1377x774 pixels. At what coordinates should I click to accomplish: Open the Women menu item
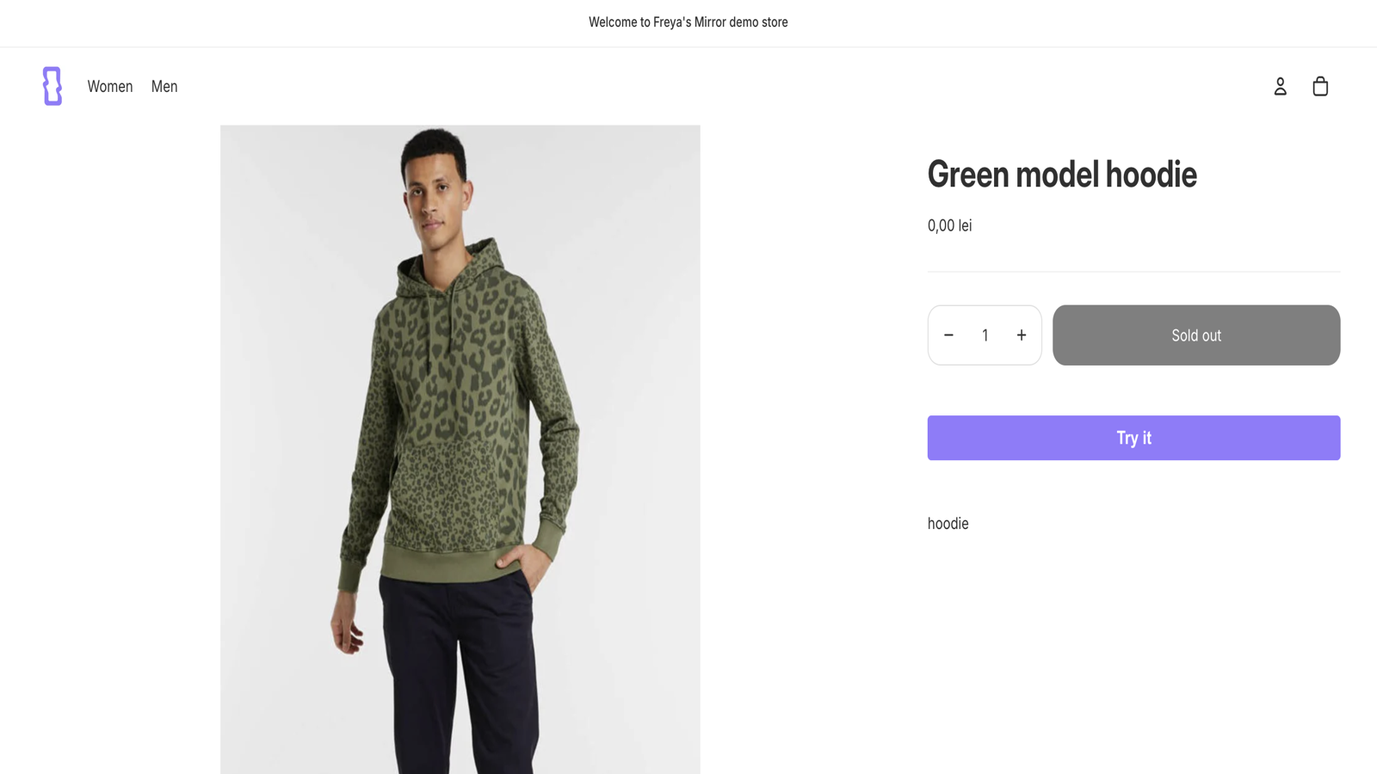[x=110, y=86]
